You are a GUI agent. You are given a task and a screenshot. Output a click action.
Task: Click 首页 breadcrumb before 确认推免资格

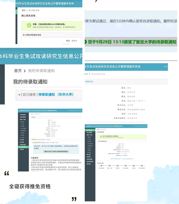coord(23,10)
